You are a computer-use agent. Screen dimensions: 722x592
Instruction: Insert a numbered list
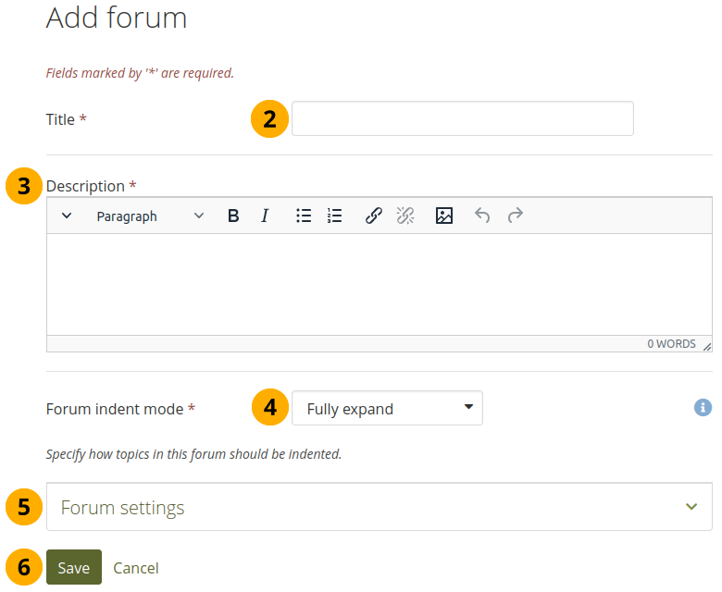tap(335, 216)
